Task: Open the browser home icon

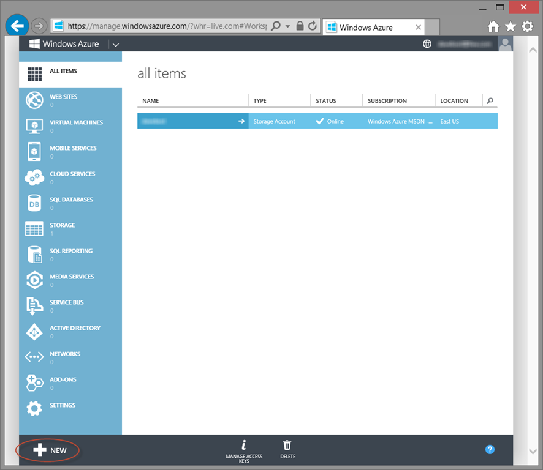Action: 493,26
